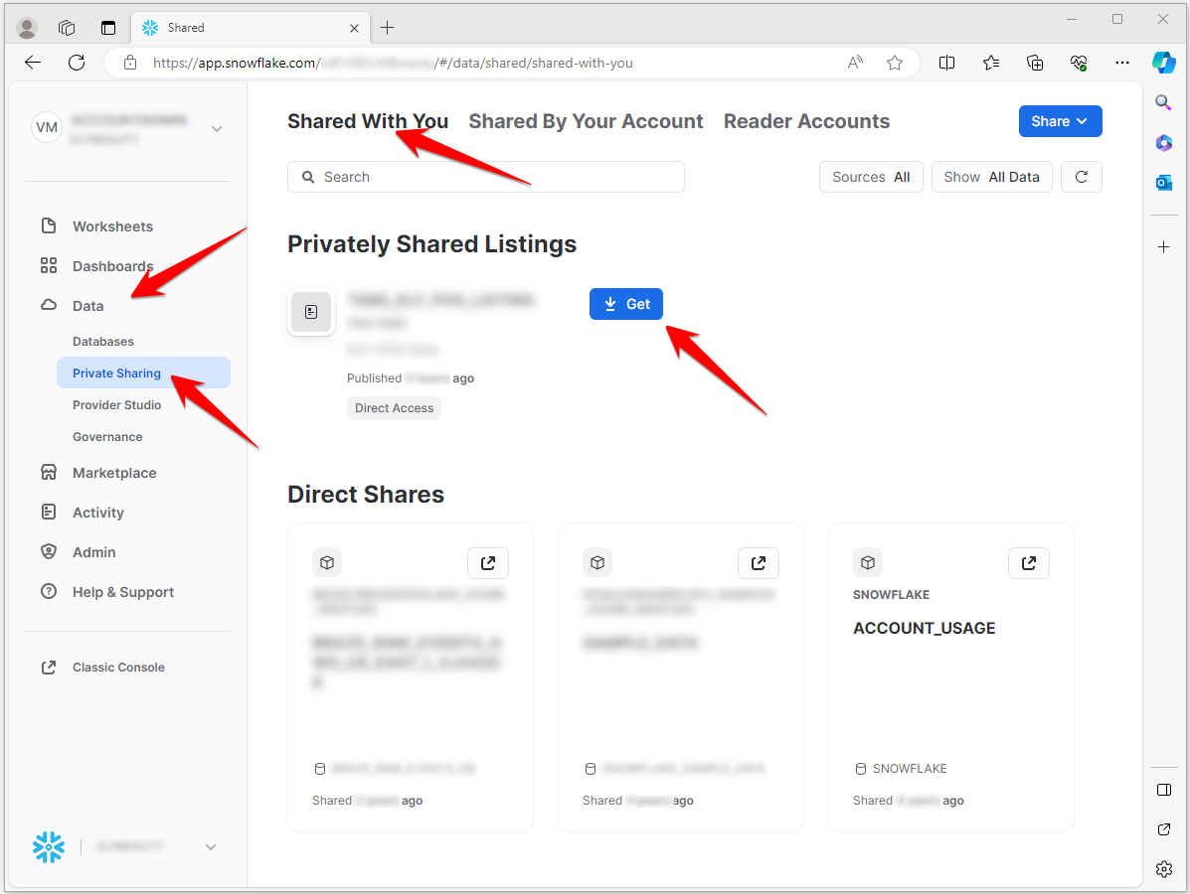
Task: Click the refresh listings icon
Action: [1081, 177]
